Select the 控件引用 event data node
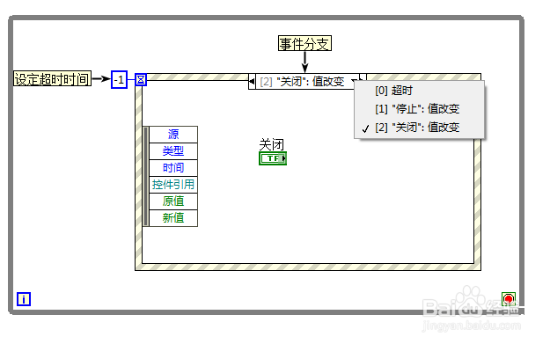Screen dimensions: 550x344 173,185
